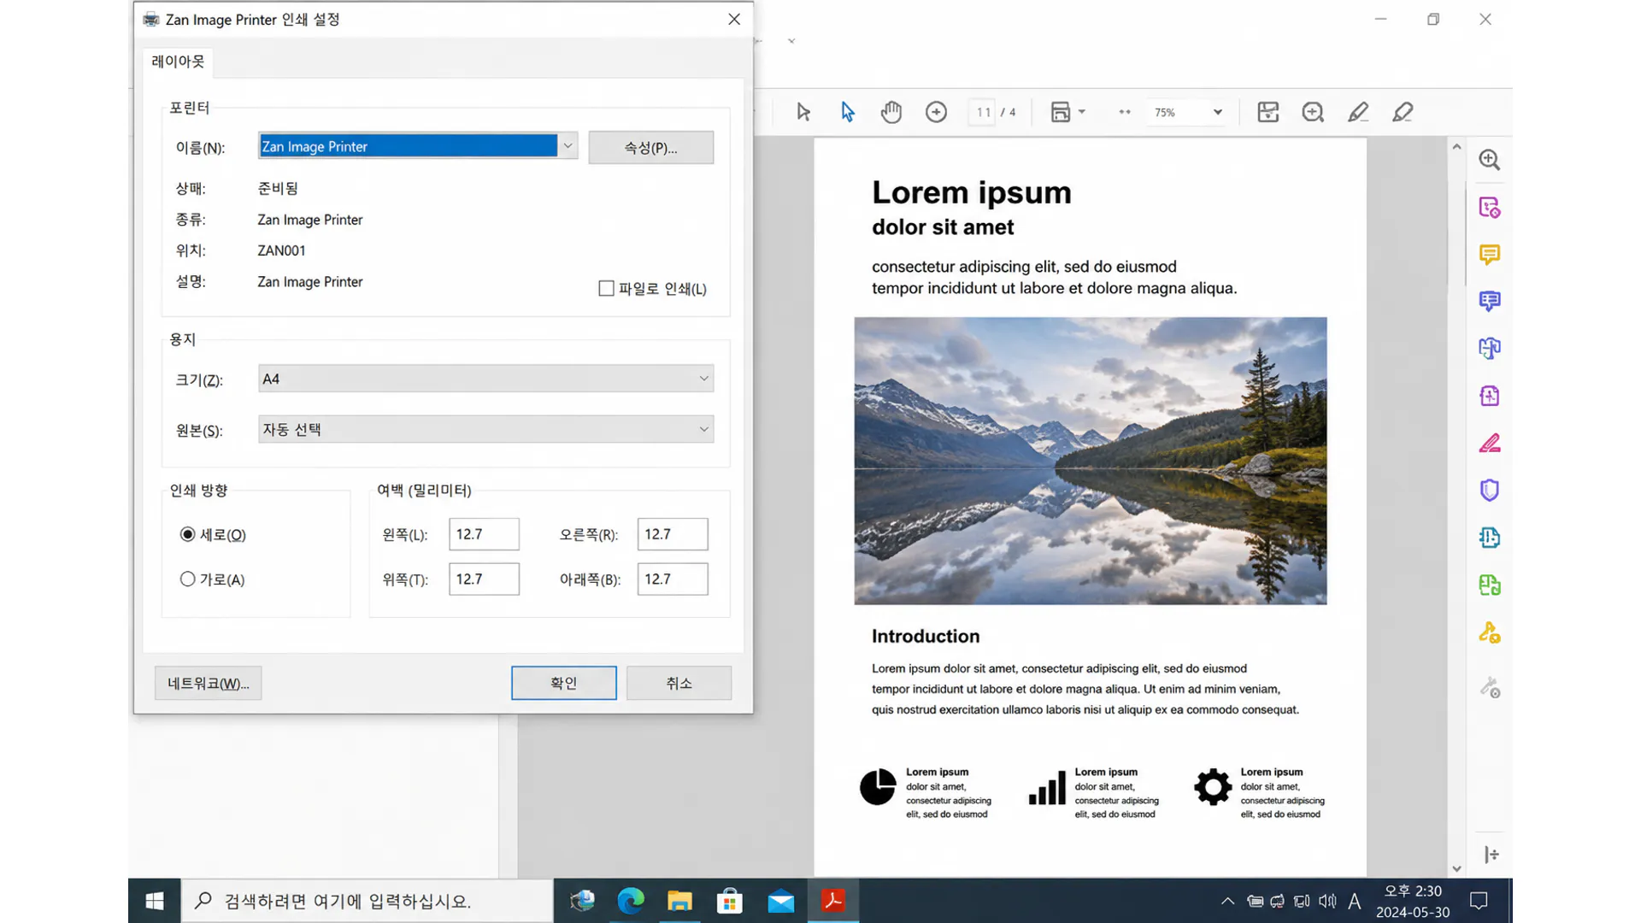Click the magnifier find icon in toolbar
The width and height of the screenshot is (1641, 923).
(x=1313, y=112)
